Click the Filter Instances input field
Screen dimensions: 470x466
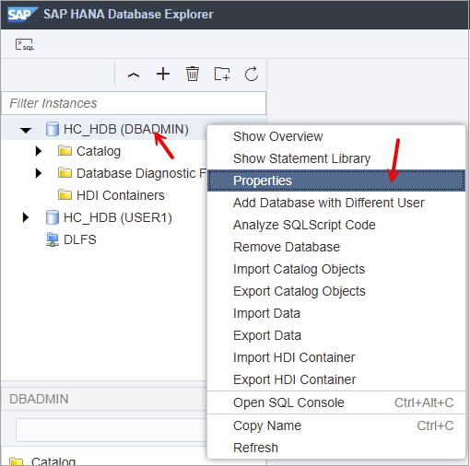(134, 103)
